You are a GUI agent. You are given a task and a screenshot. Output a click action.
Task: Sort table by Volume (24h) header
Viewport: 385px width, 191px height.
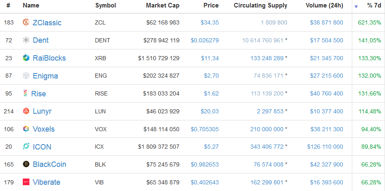pyautogui.click(x=324, y=5)
